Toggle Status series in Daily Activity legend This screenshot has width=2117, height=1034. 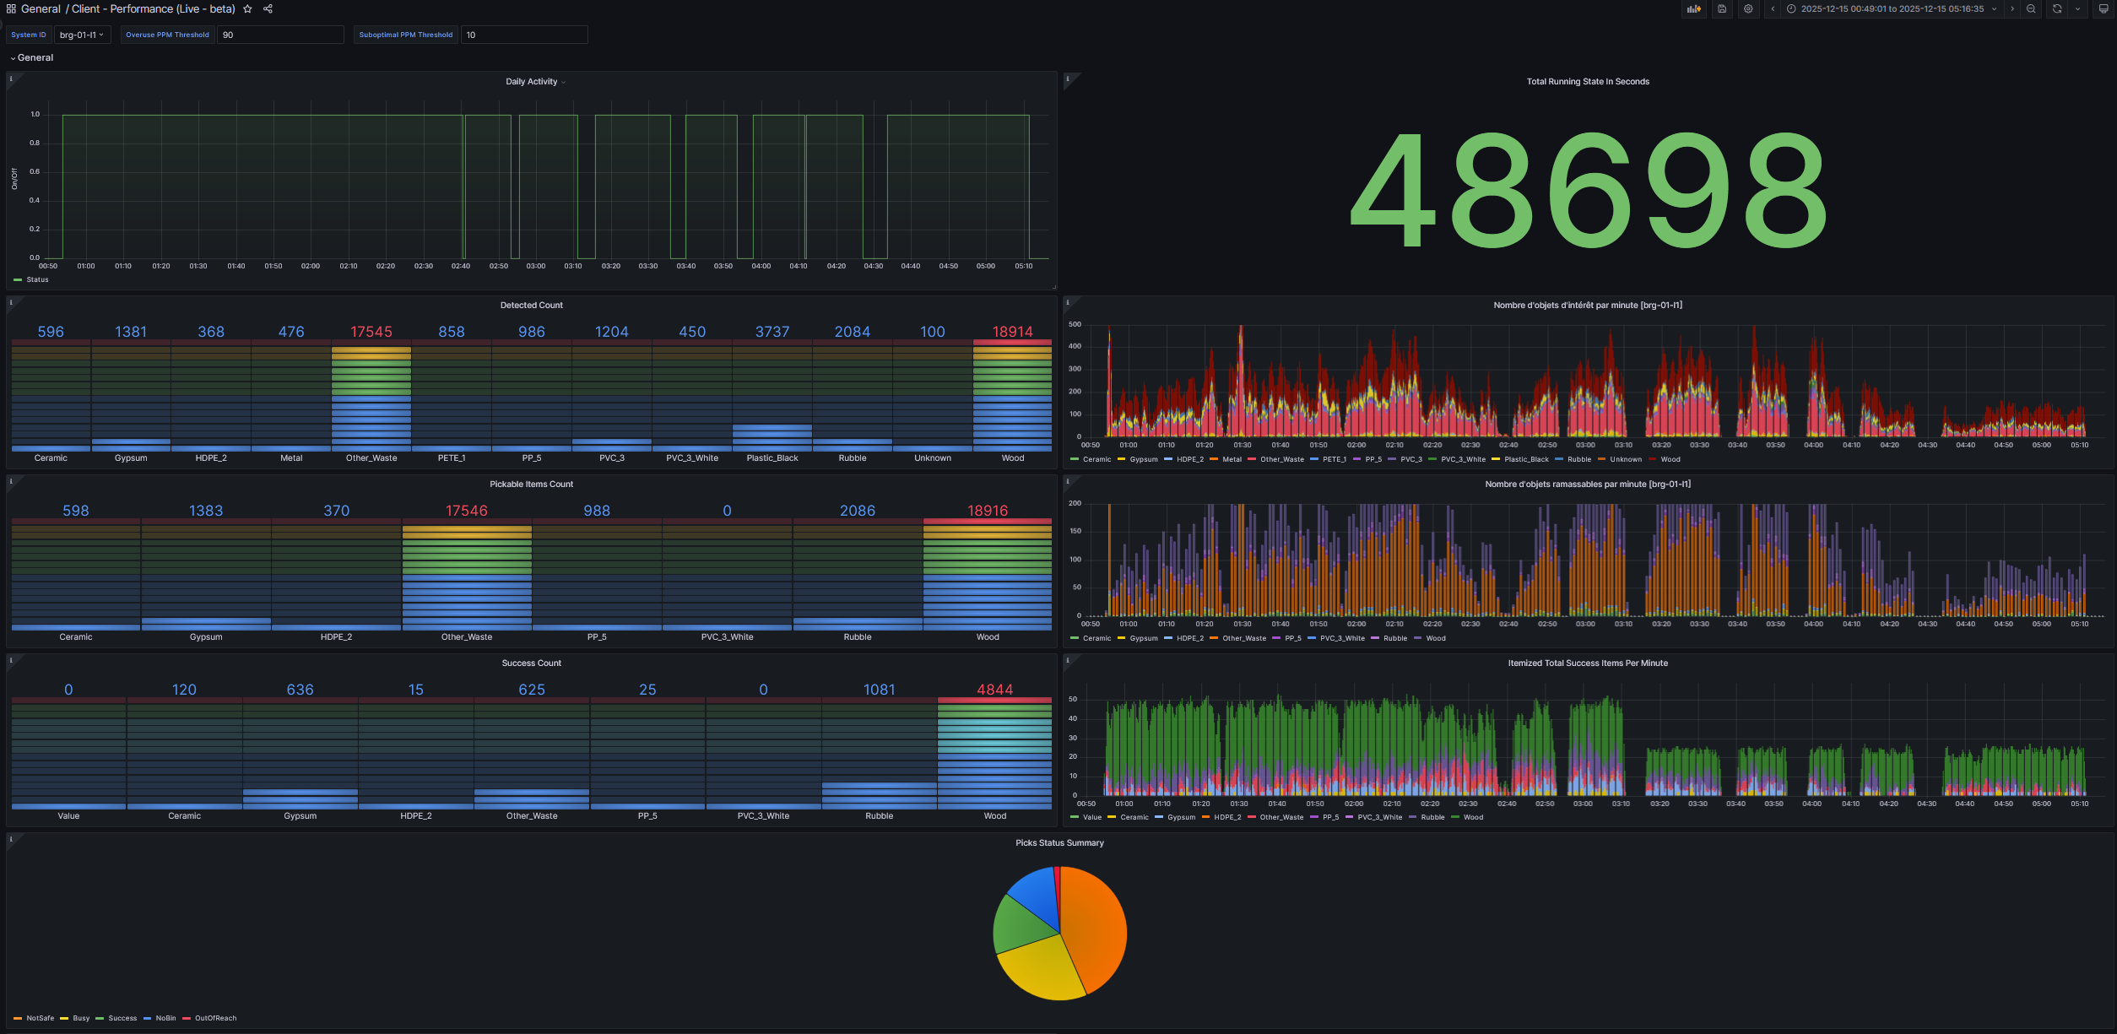pyautogui.click(x=37, y=279)
